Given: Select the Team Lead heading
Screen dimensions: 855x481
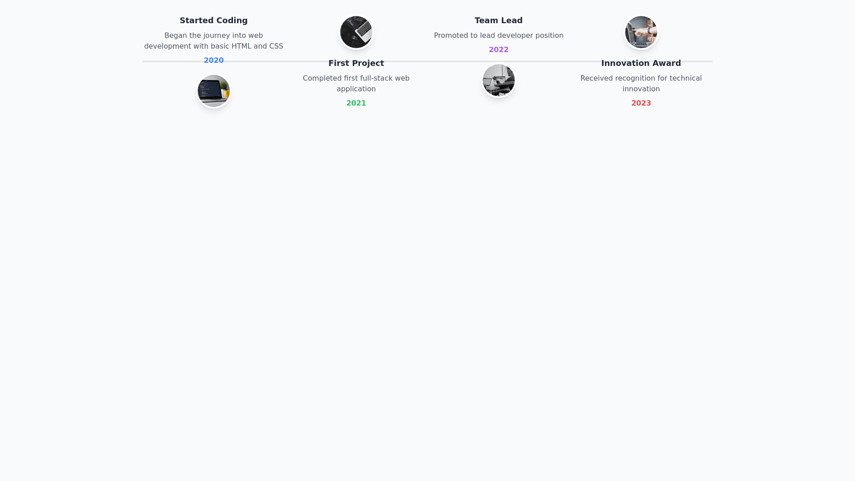Looking at the screenshot, I should point(499,20).
